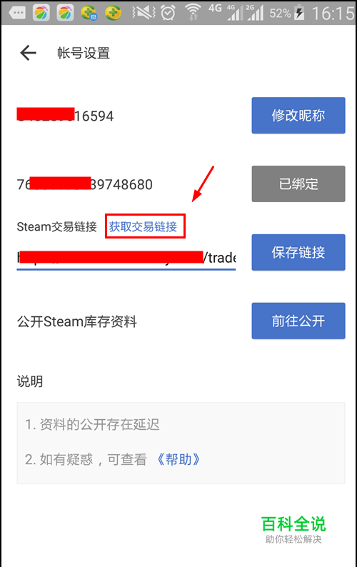
Task: Tap the green plus 360 icon
Action: pos(114,13)
